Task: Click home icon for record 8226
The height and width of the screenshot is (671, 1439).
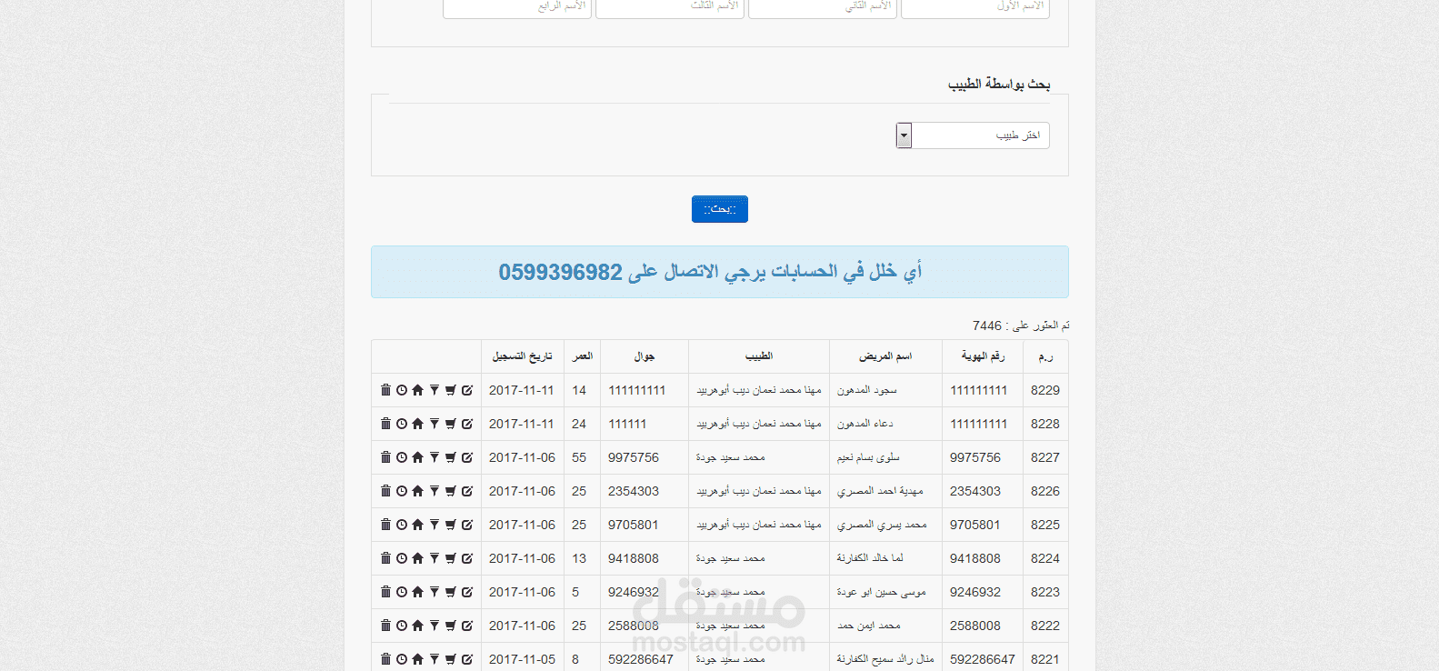Action: 418,491
